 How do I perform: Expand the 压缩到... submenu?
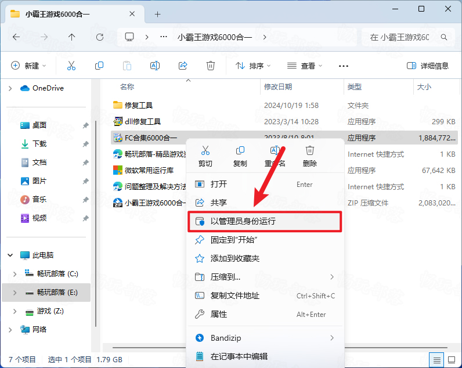click(332, 277)
